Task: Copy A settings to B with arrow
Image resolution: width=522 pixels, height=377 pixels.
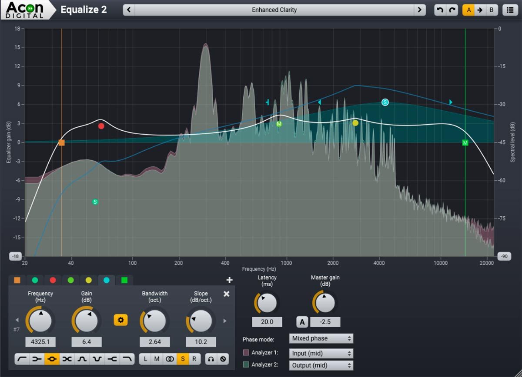Action: 480,10
